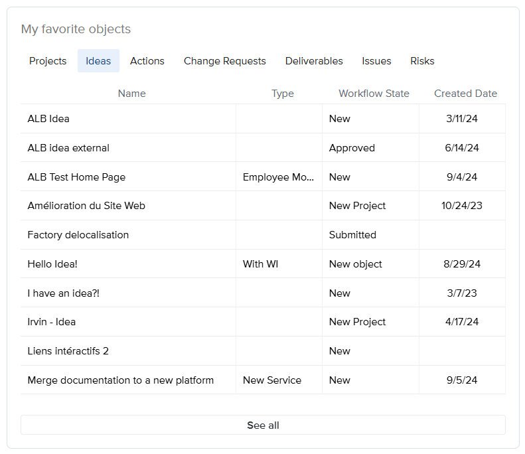Switch to the Projects tab
This screenshot has height=454, width=525.
[x=48, y=61]
